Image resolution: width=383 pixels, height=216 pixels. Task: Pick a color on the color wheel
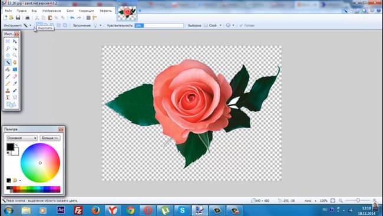coord(40,163)
